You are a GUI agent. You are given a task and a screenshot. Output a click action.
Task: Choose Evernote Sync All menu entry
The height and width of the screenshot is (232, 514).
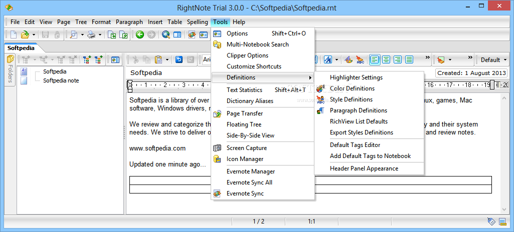263,182
